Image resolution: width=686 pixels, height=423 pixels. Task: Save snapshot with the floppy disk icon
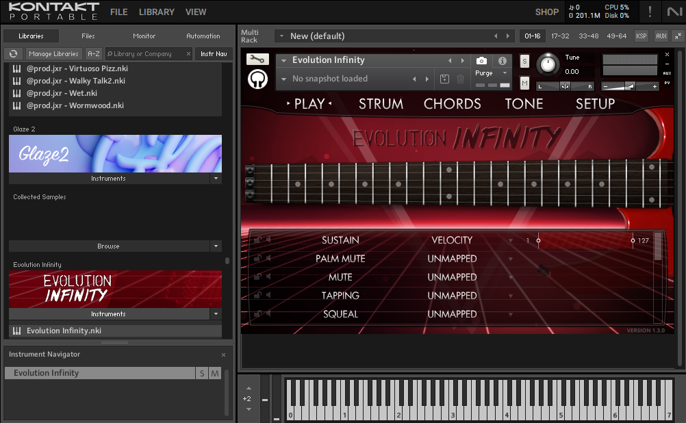[x=444, y=79]
